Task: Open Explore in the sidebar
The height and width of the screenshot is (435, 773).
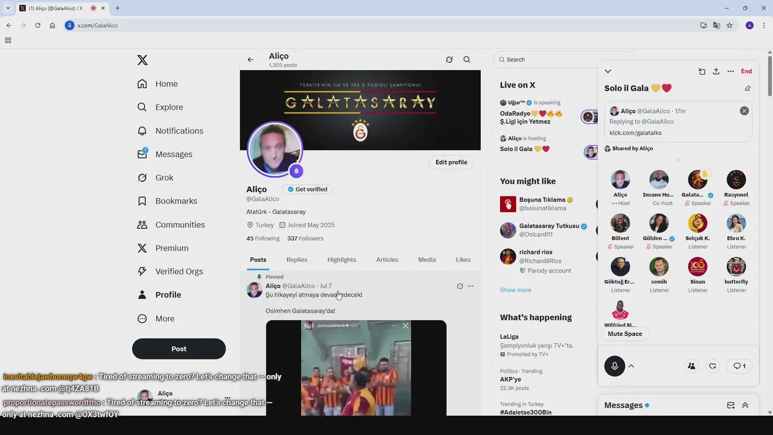Action: 160,107
